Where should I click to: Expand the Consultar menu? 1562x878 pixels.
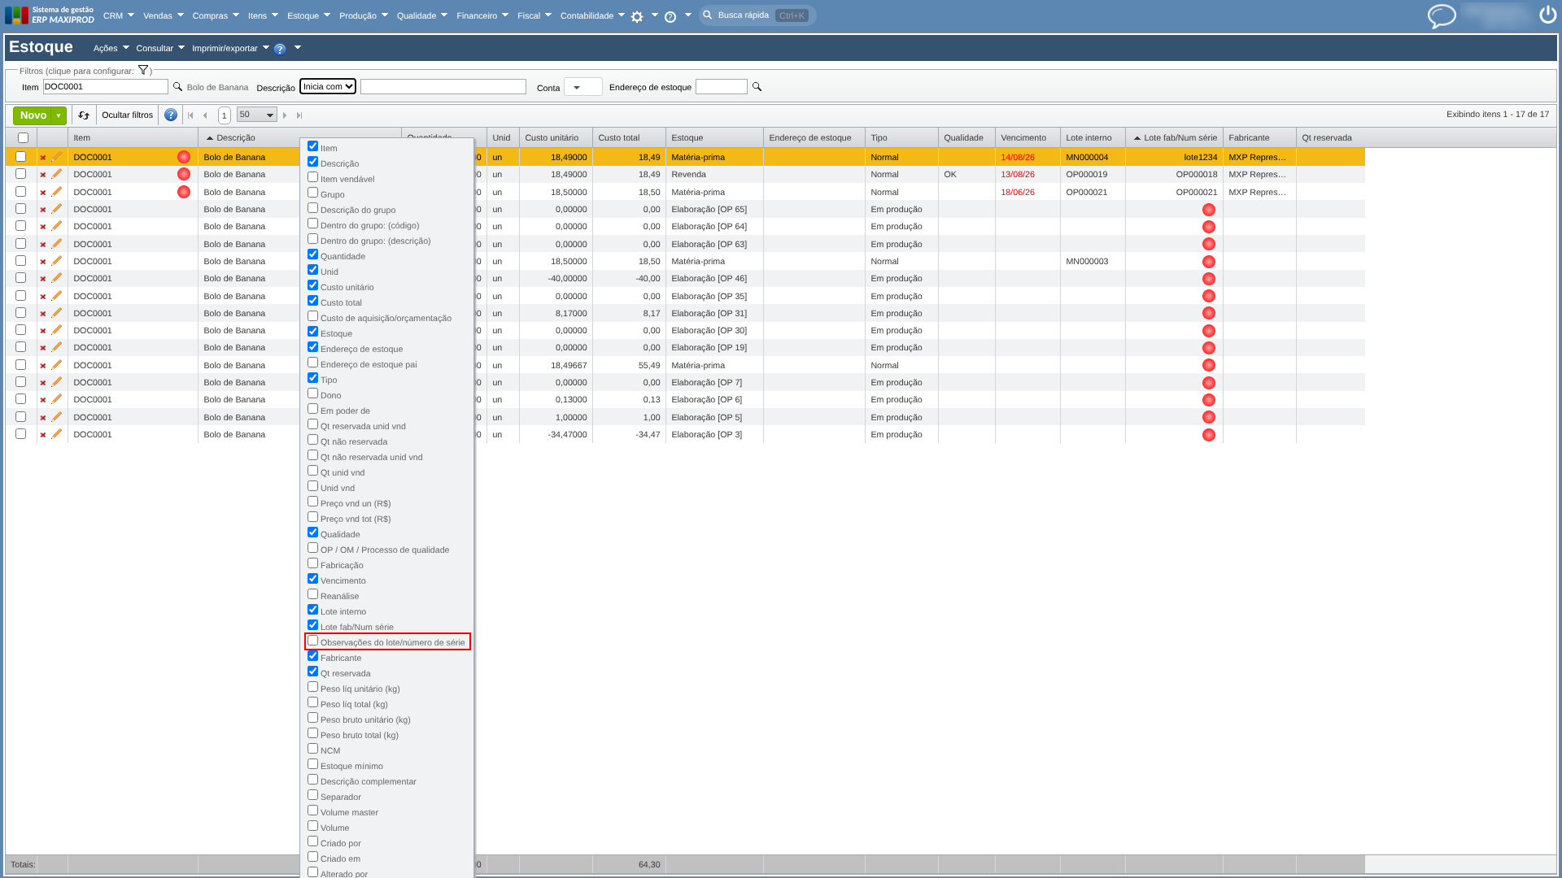tap(160, 48)
